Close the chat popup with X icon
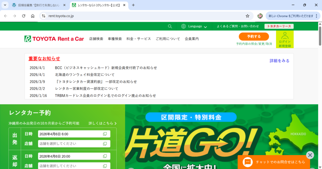This screenshot has width=322, height=169. tap(310, 155)
